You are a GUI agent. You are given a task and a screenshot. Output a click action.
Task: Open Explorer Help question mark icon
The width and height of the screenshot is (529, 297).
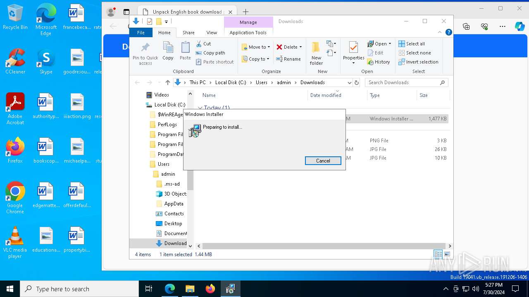click(x=448, y=32)
